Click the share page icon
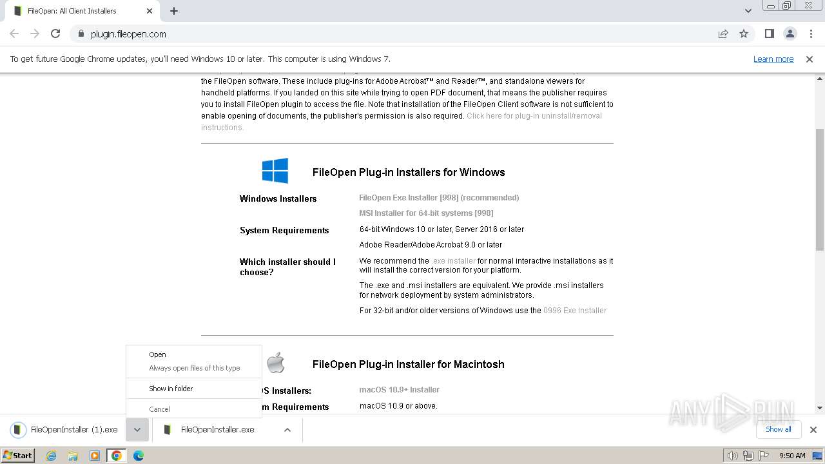The height and width of the screenshot is (464, 825). [x=723, y=34]
